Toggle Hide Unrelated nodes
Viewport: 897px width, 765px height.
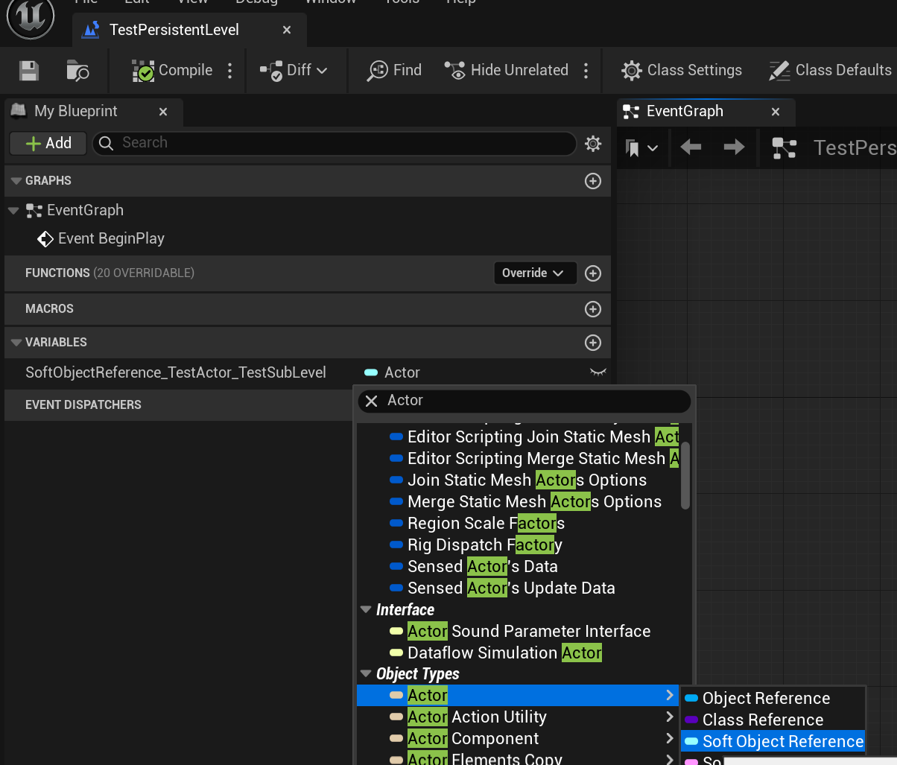[507, 71]
